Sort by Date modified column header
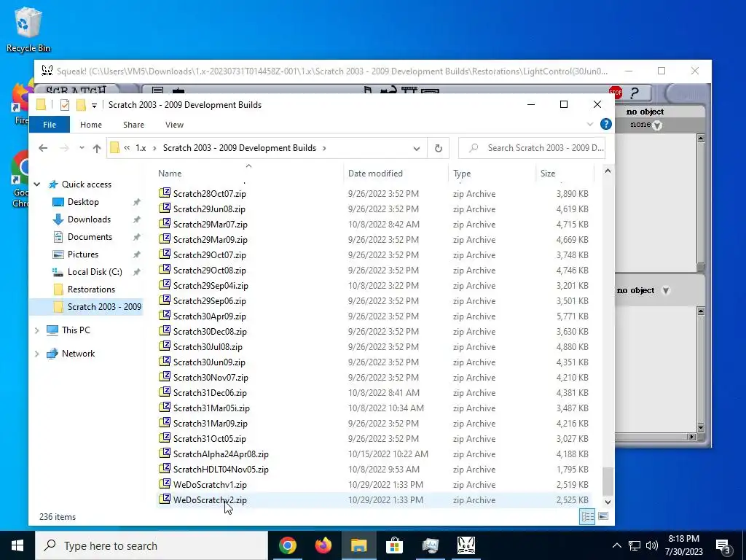 point(395,174)
